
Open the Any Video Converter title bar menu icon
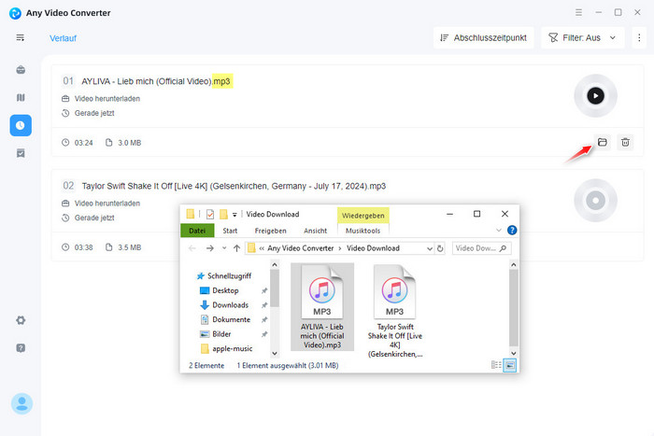[578, 12]
